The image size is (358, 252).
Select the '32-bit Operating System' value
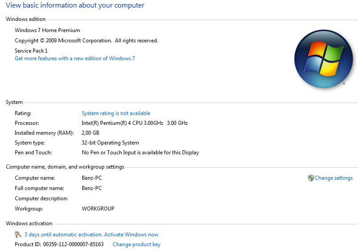[x=110, y=143]
